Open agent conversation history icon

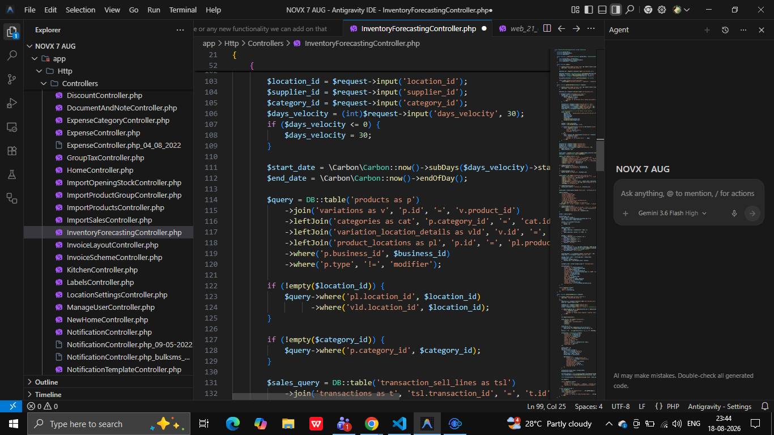725,30
